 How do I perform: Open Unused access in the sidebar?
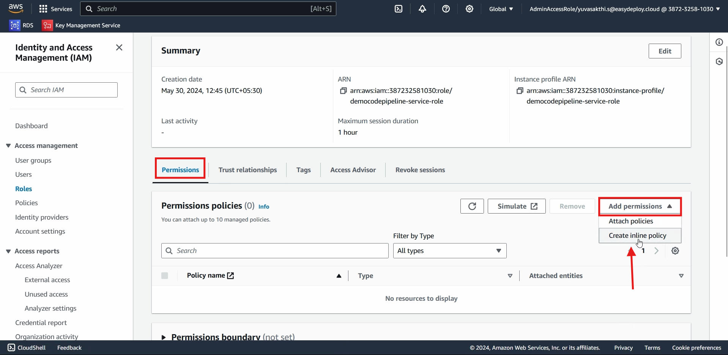coord(46,294)
